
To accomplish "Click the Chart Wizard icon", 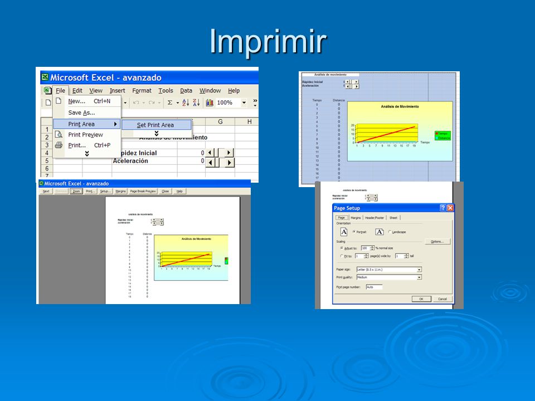I will click(x=210, y=102).
